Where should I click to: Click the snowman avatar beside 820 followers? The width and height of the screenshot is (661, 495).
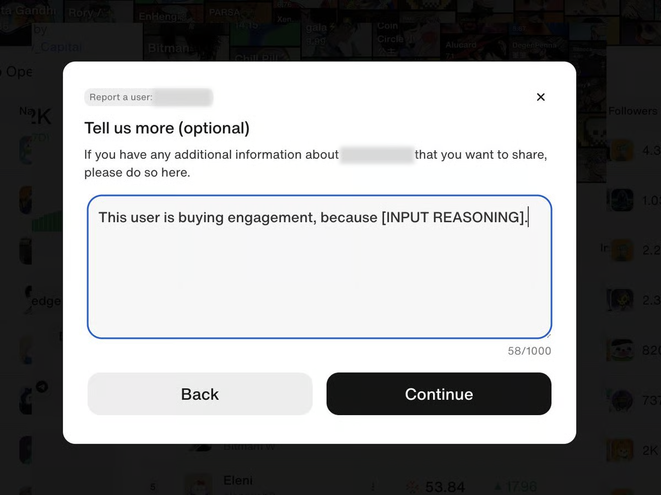621,349
